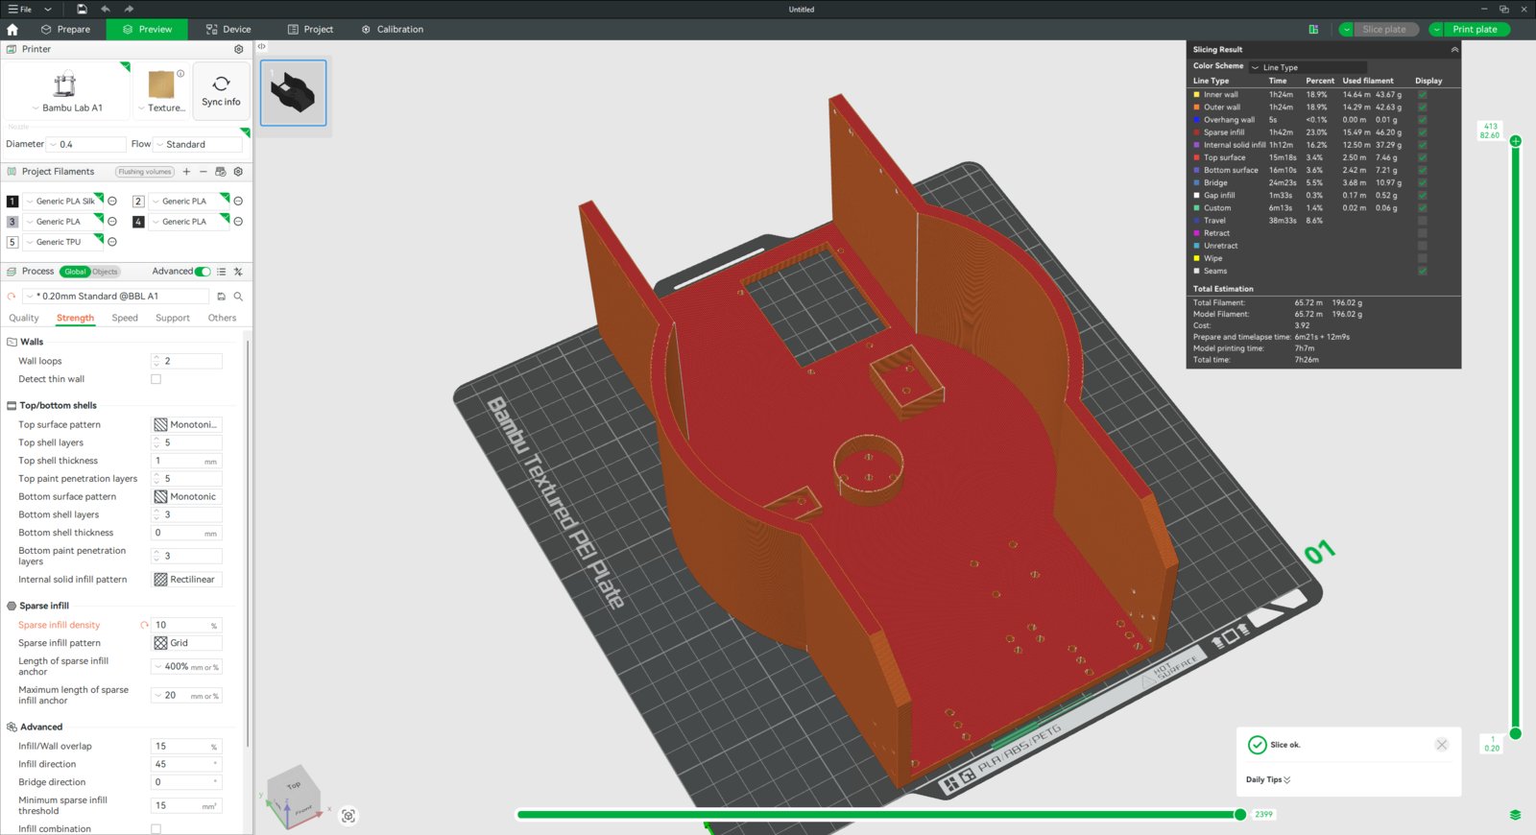Screen dimensions: 1536x835
Task: Show Travel line display
Action: (1422, 221)
